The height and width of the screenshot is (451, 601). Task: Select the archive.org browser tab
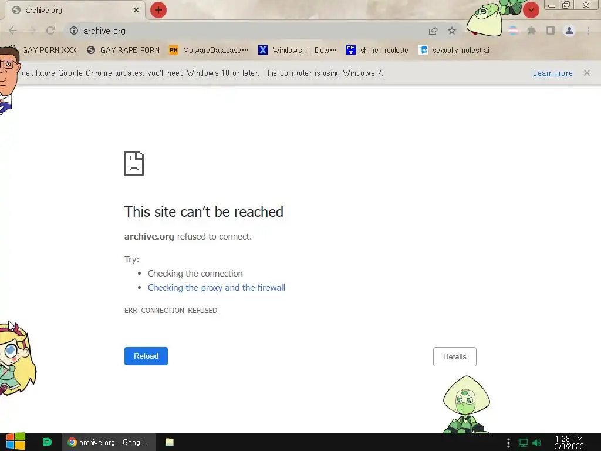click(75, 10)
